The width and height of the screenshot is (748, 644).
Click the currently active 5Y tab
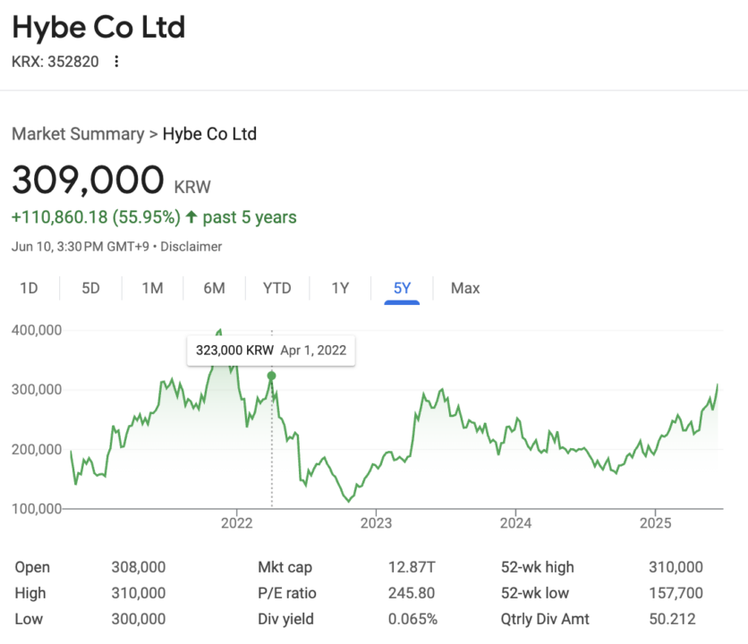coord(401,288)
